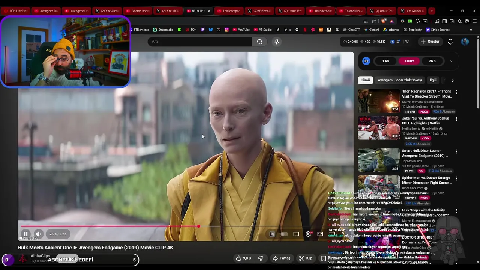Screen dimensions: 480x270
Task: Dislike the video thumbs-down button
Action: point(261,258)
